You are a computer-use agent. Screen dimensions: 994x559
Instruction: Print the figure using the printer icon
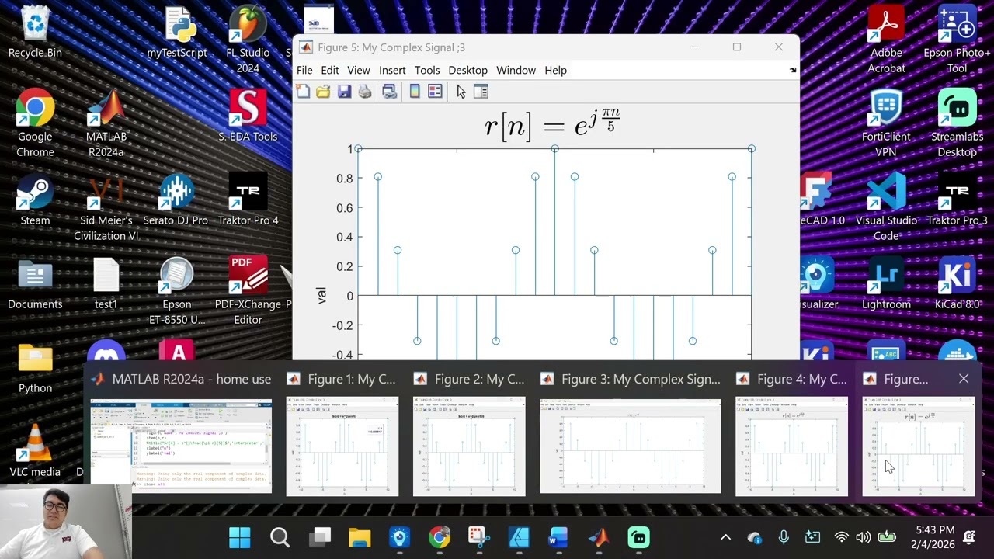pos(365,92)
